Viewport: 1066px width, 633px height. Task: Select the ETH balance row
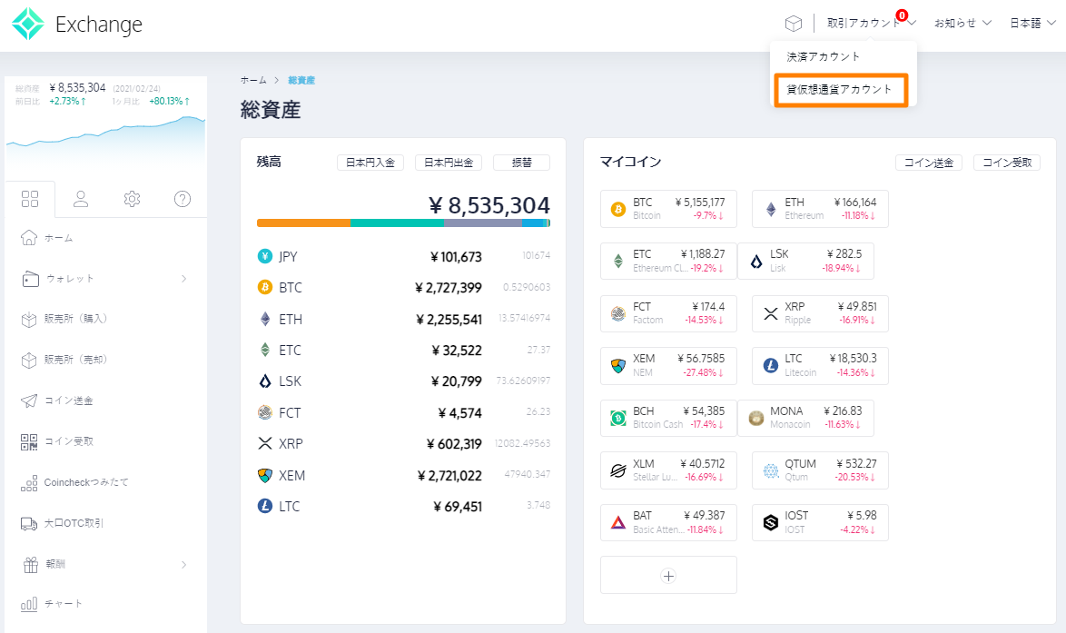click(x=403, y=319)
